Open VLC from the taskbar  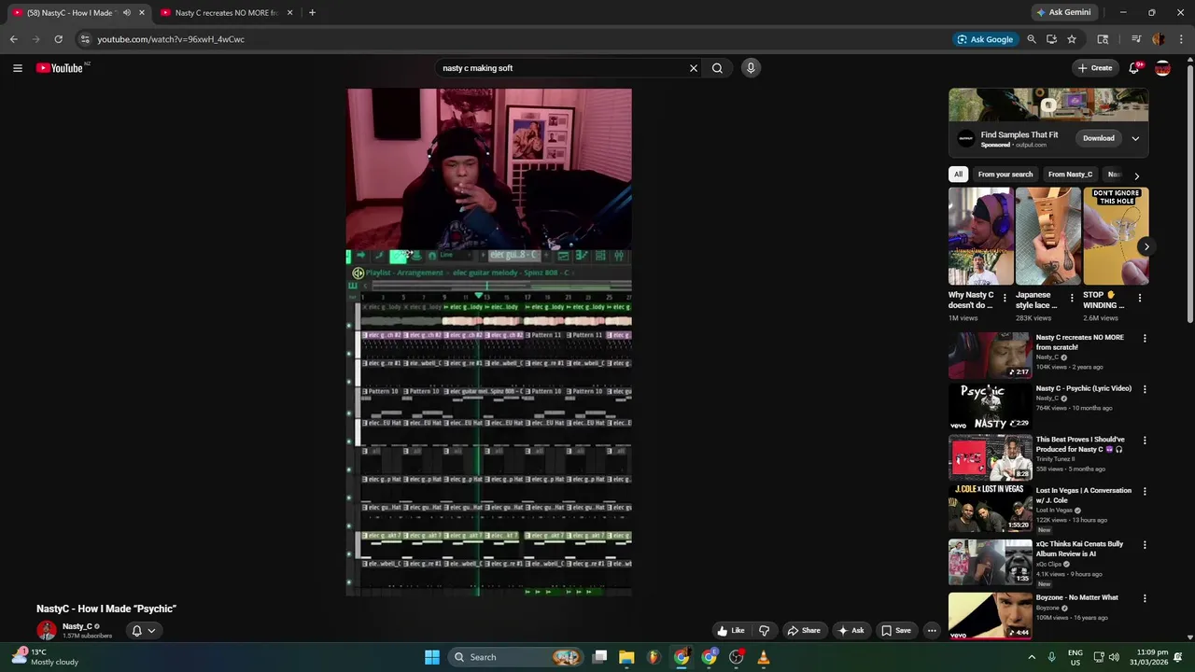764,657
